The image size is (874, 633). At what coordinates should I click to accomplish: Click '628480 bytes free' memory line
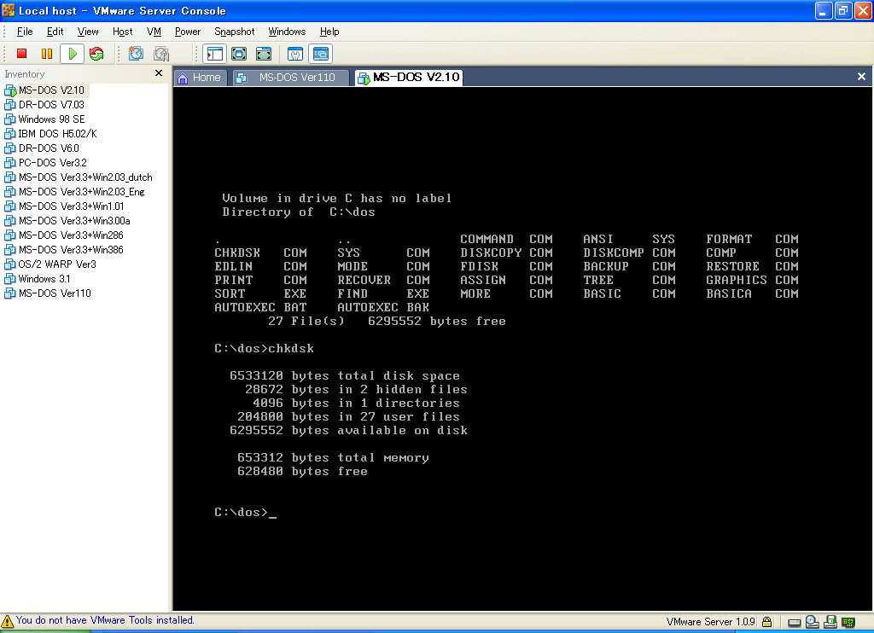302,472
